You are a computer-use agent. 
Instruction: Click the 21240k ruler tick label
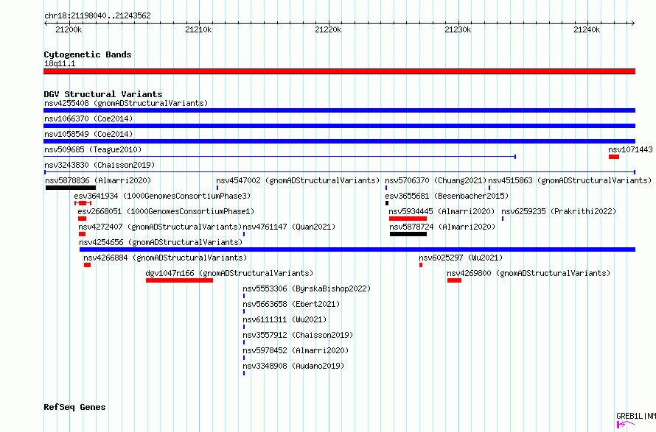(x=587, y=29)
